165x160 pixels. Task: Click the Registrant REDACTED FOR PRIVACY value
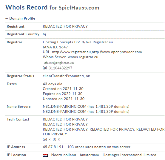click(65, 26)
